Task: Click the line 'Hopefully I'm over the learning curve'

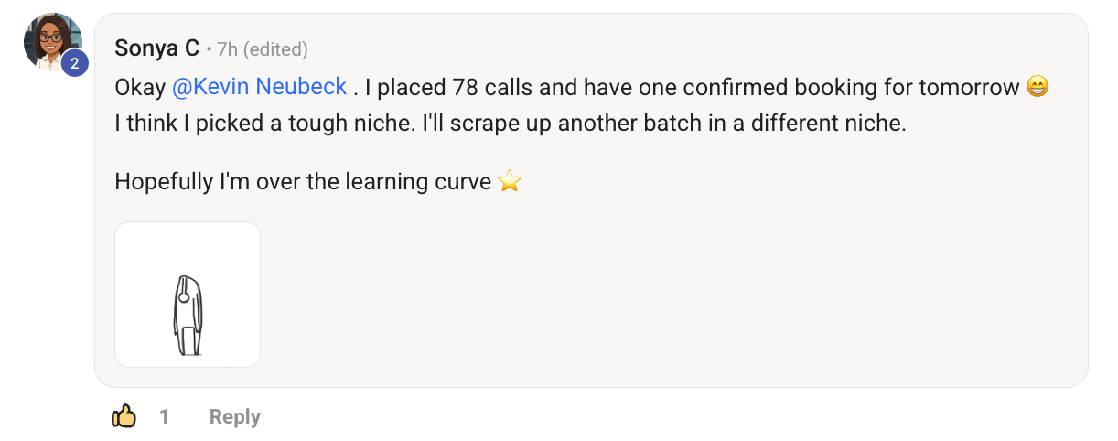Action: coord(303,182)
